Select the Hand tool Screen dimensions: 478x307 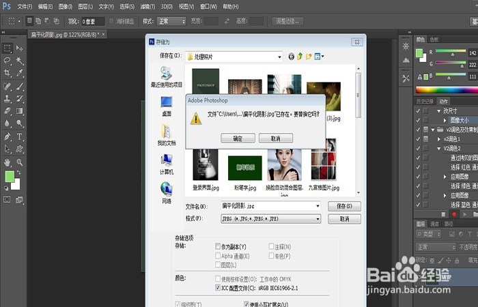pyautogui.click(x=7, y=162)
